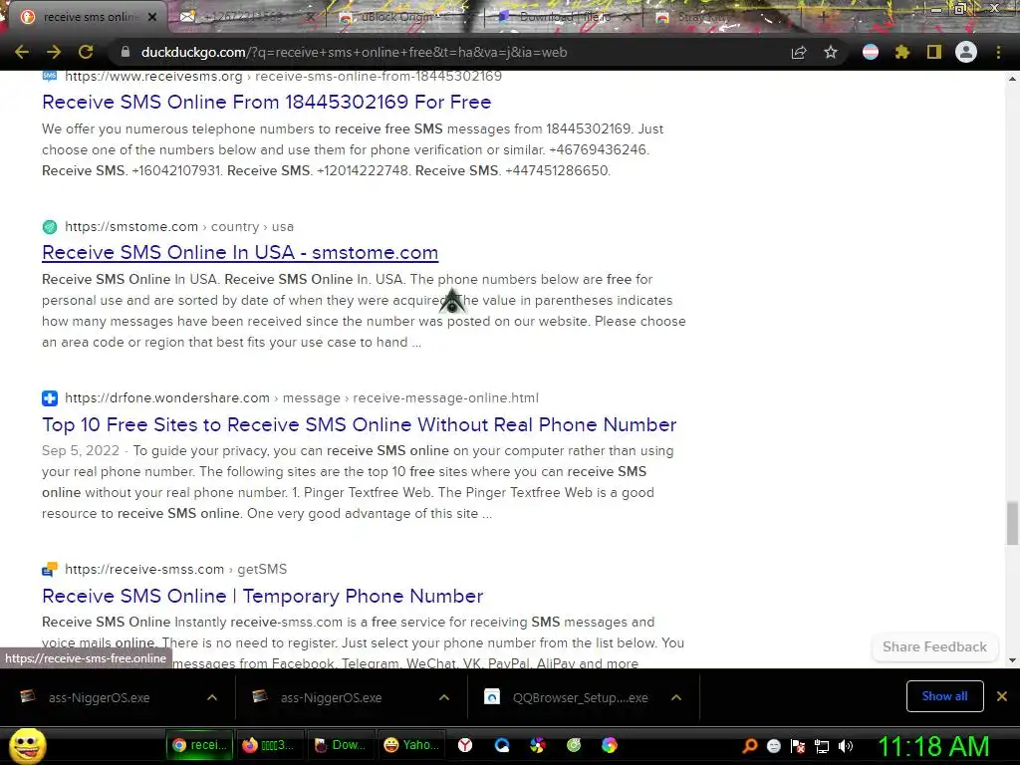Bookmark this page with the star icon
Image resolution: width=1020 pixels, height=765 pixels.
(830, 52)
